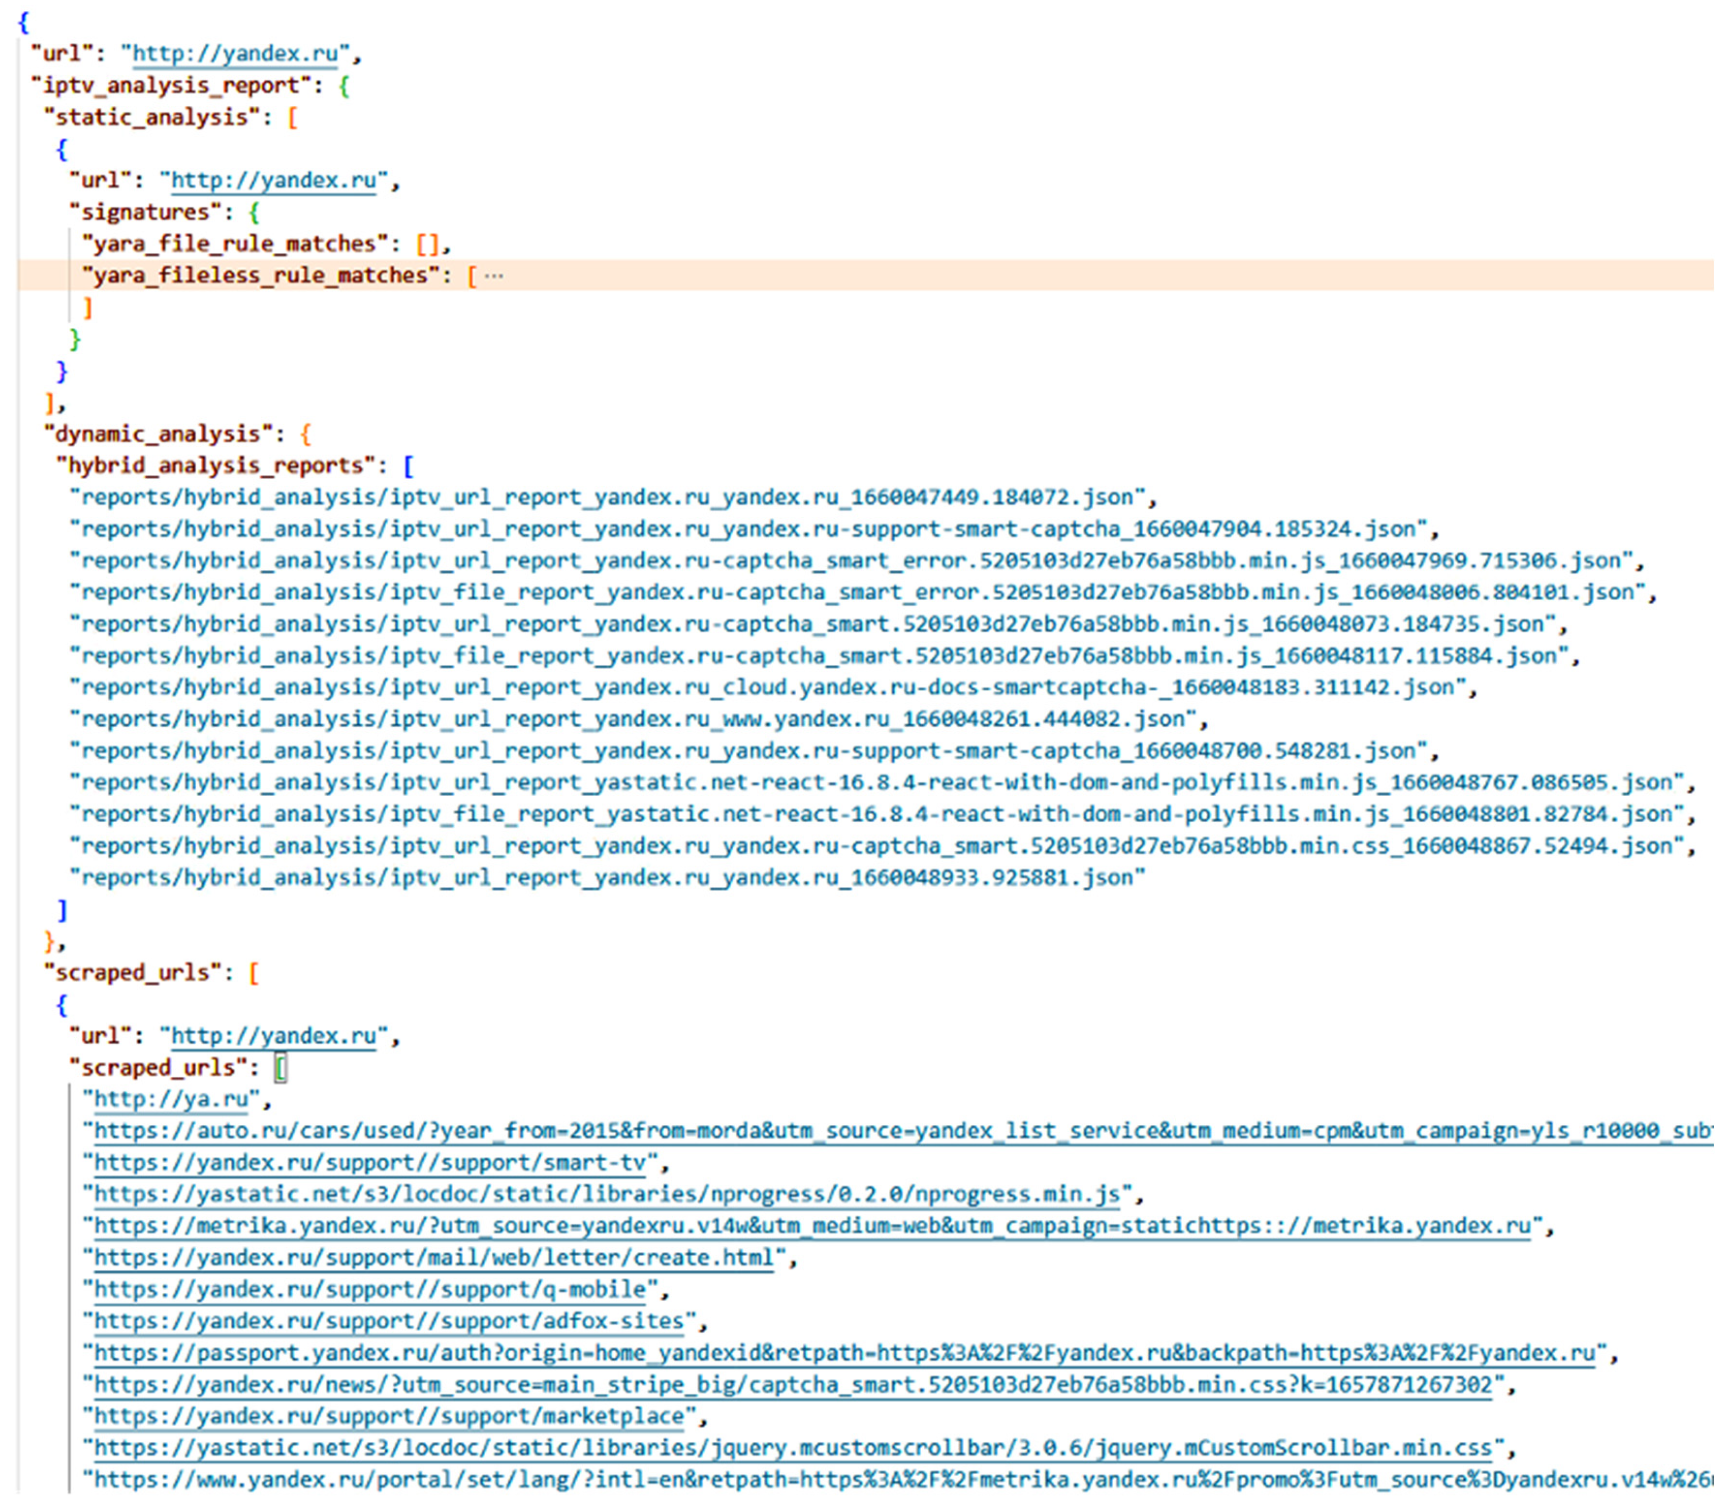The image size is (1725, 1505).
Task: Open the metrika.yandex.ru utm_source link
Action: click(812, 1226)
